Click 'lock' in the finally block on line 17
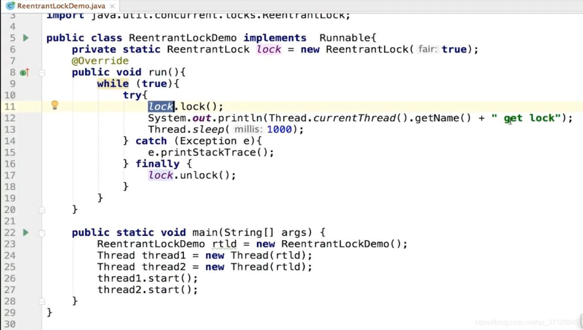The width and height of the screenshot is (583, 330). point(161,175)
